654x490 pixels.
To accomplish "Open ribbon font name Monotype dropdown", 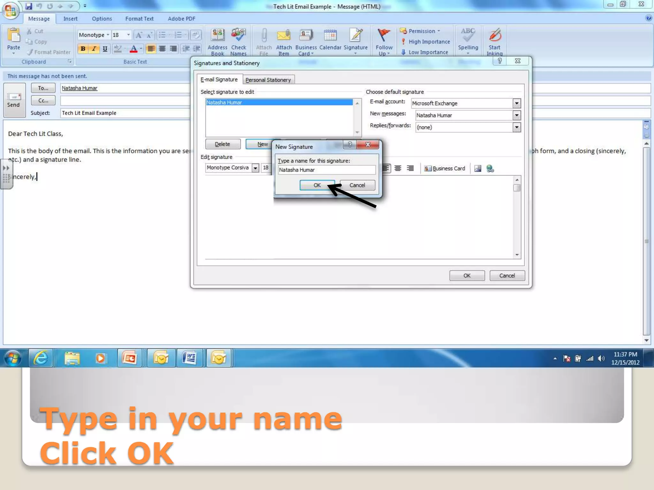I will click(108, 35).
